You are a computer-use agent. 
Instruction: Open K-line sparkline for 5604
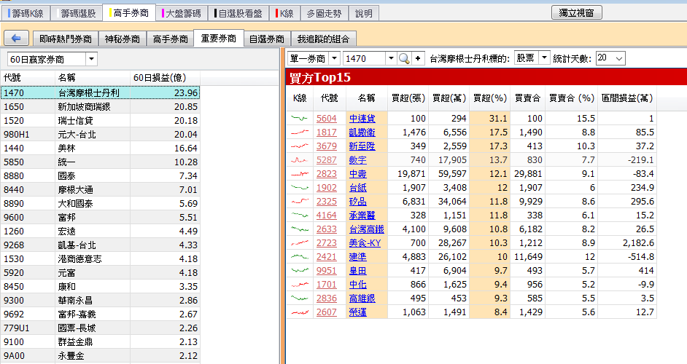pyautogui.click(x=300, y=118)
